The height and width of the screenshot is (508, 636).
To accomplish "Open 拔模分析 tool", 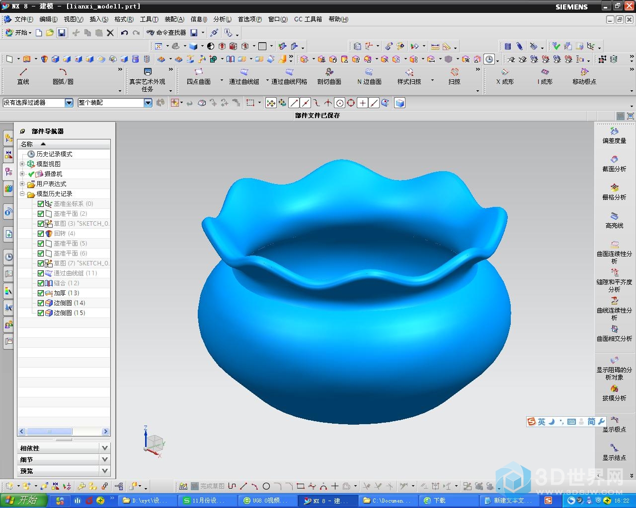I will [x=614, y=393].
